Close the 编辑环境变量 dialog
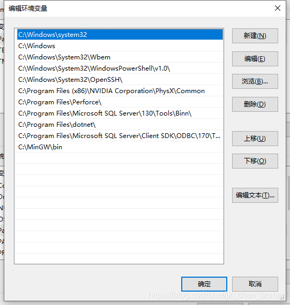290x305 pixels. (x=278, y=8)
